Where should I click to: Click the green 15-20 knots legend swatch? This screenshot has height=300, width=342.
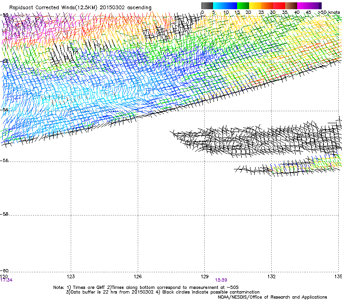(243, 6)
